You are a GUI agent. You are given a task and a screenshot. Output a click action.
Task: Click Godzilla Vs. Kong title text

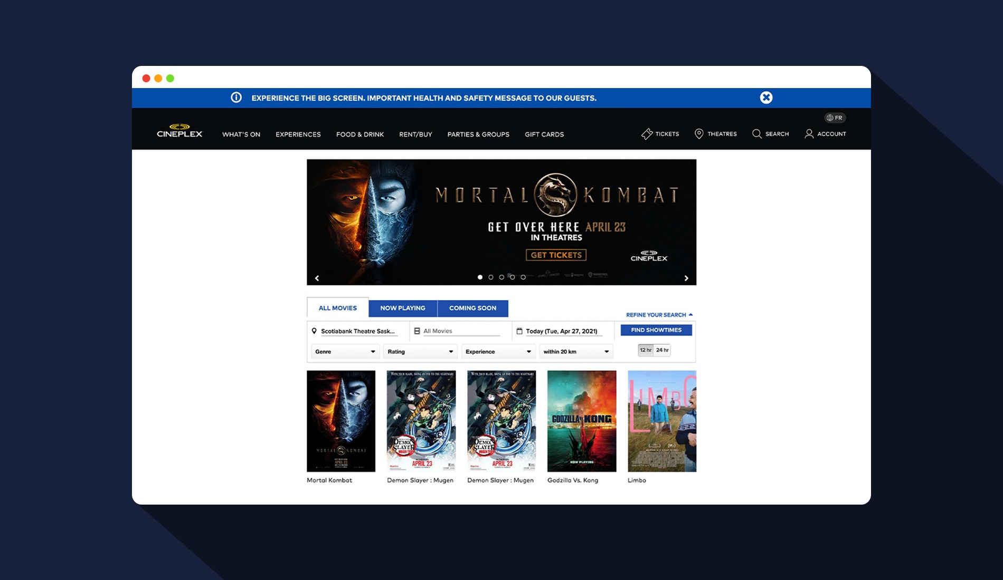pos(573,480)
